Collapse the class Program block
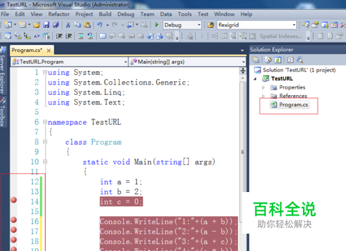 (x=45, y=141)
